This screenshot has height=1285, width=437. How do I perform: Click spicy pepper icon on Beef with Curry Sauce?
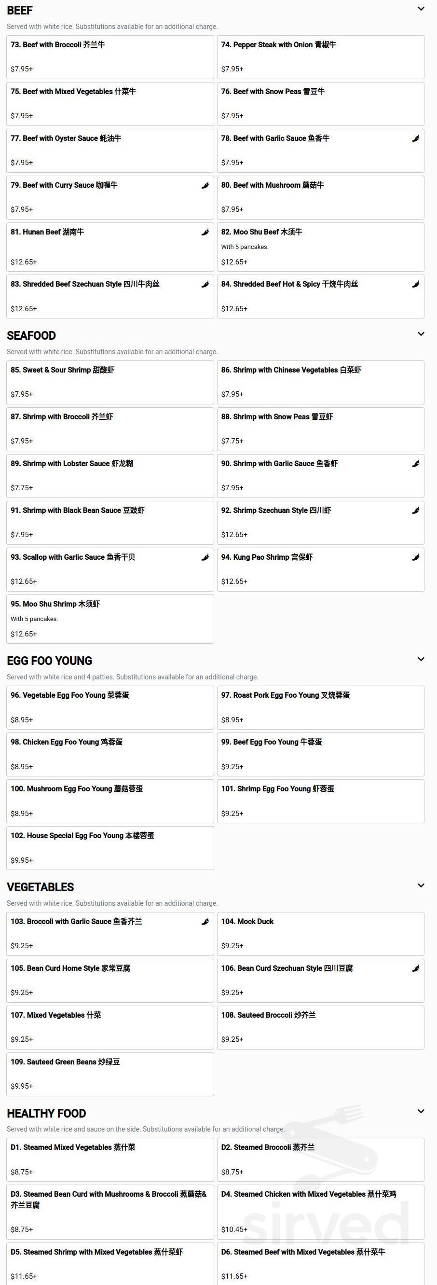(x=205, y=186)
